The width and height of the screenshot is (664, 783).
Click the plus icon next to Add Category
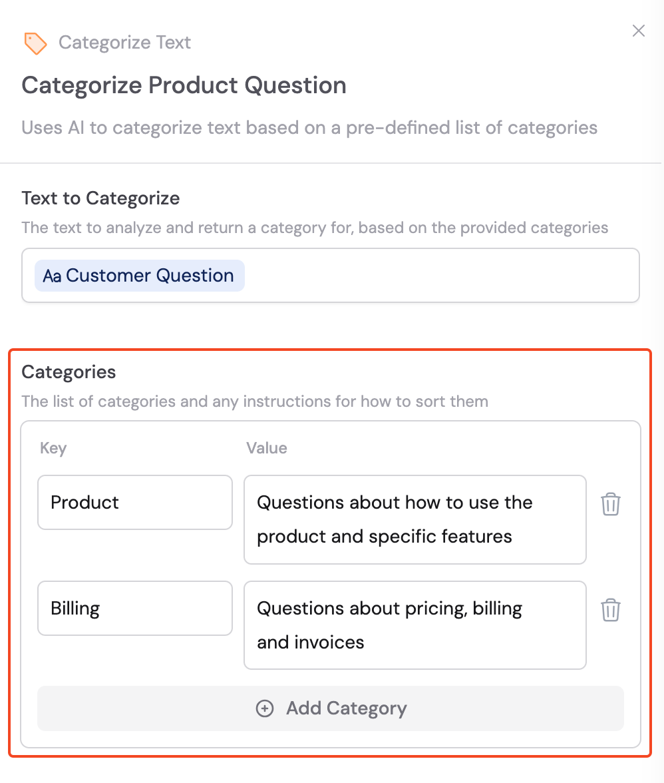(265, 708)
